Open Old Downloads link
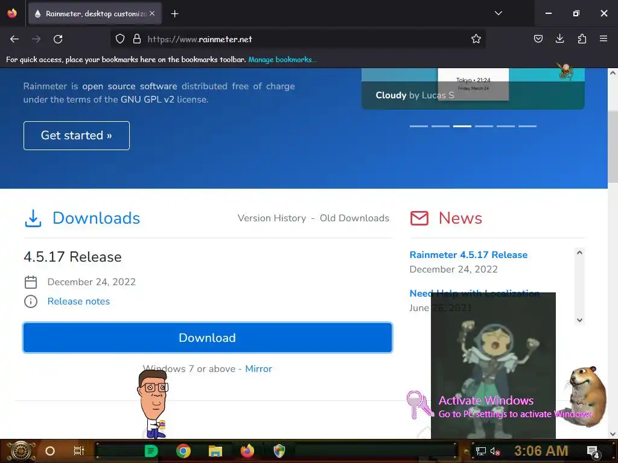Image resolution: width=618 pixels, height=463 pixels. (354, 218)
